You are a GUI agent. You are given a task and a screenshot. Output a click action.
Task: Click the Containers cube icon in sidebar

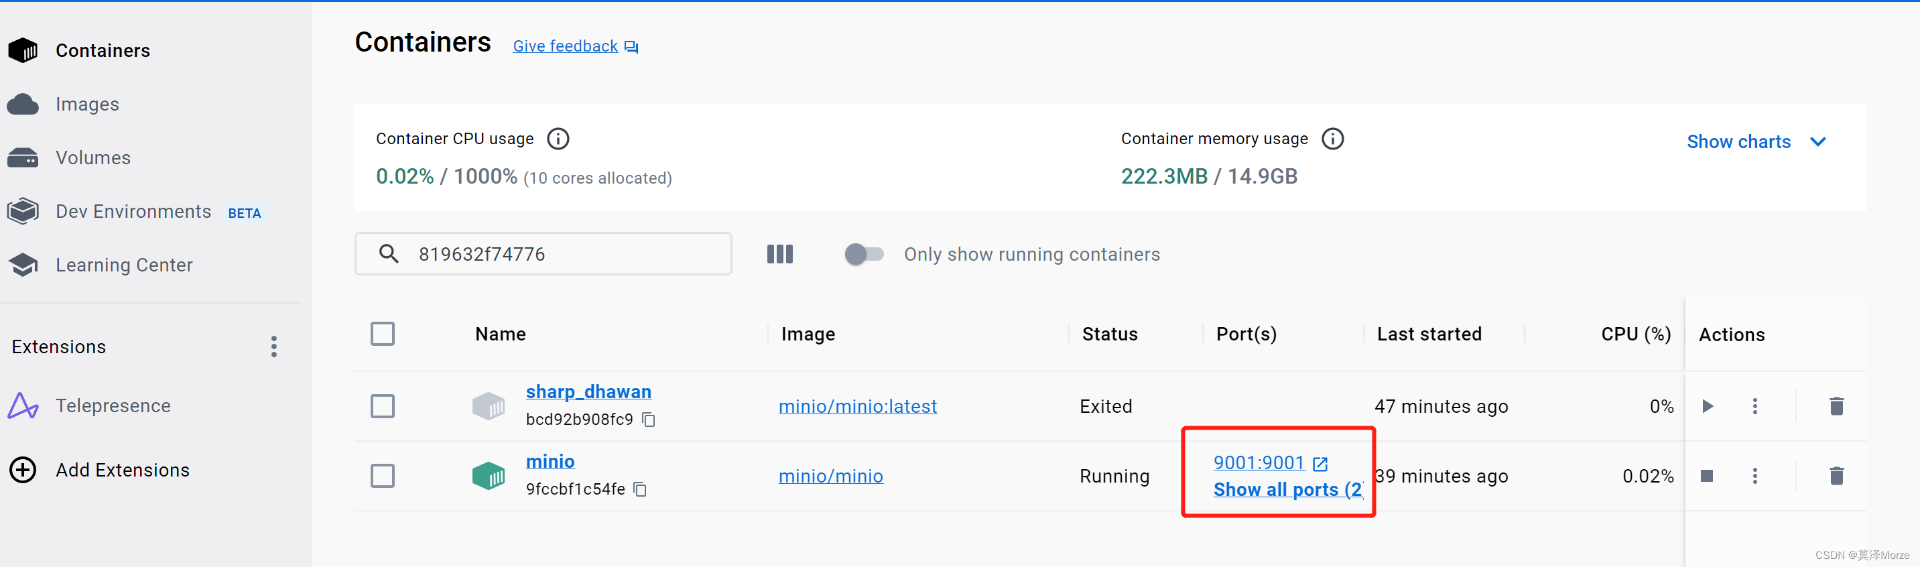[x=23, y=51]
